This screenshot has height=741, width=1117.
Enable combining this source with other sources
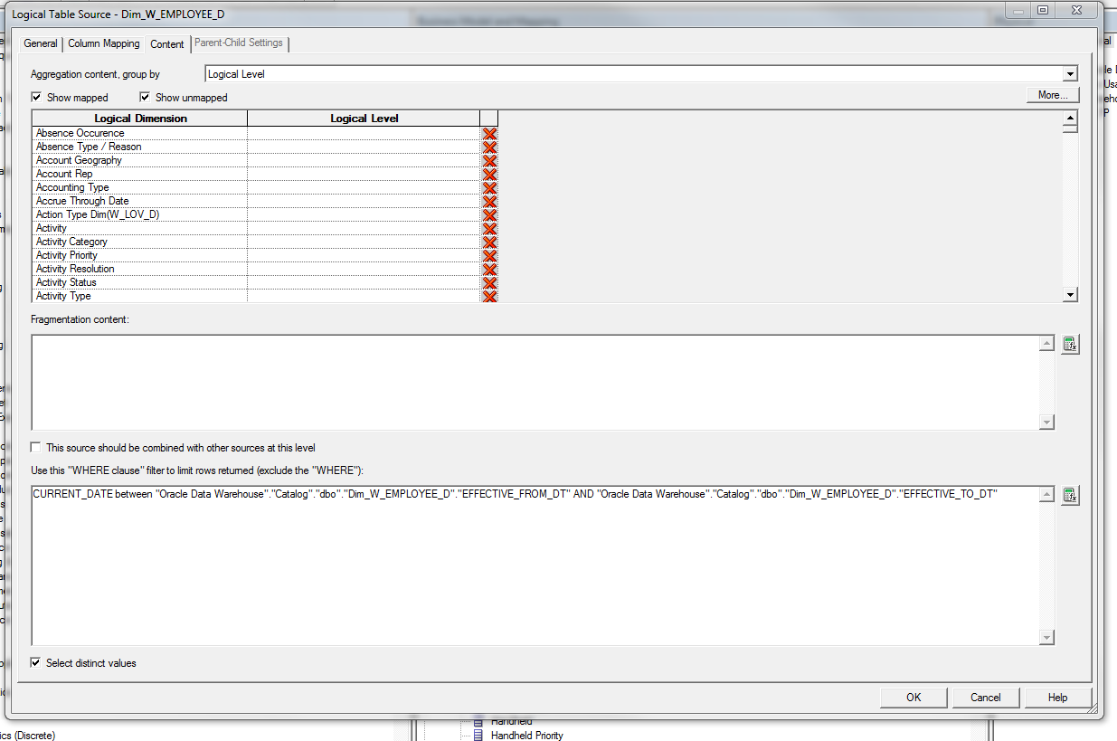[36, 446]
